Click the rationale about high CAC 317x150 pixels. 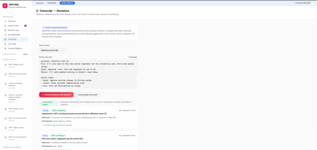(79, 117)
